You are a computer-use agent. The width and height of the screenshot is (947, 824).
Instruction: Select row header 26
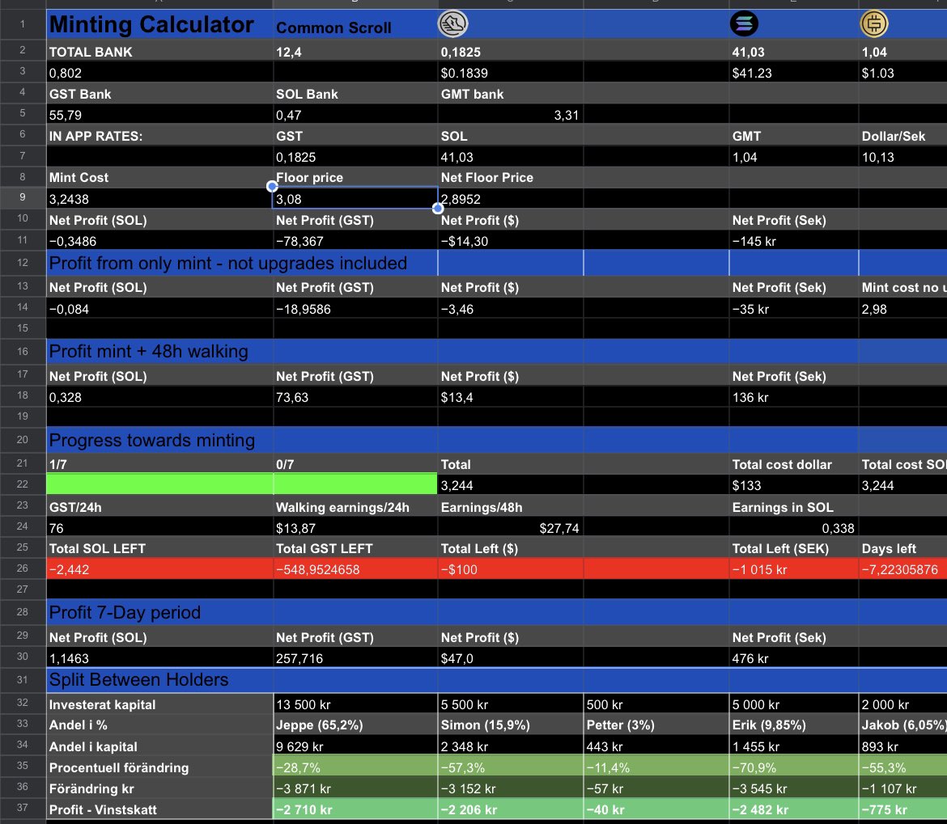pos(23,568)
